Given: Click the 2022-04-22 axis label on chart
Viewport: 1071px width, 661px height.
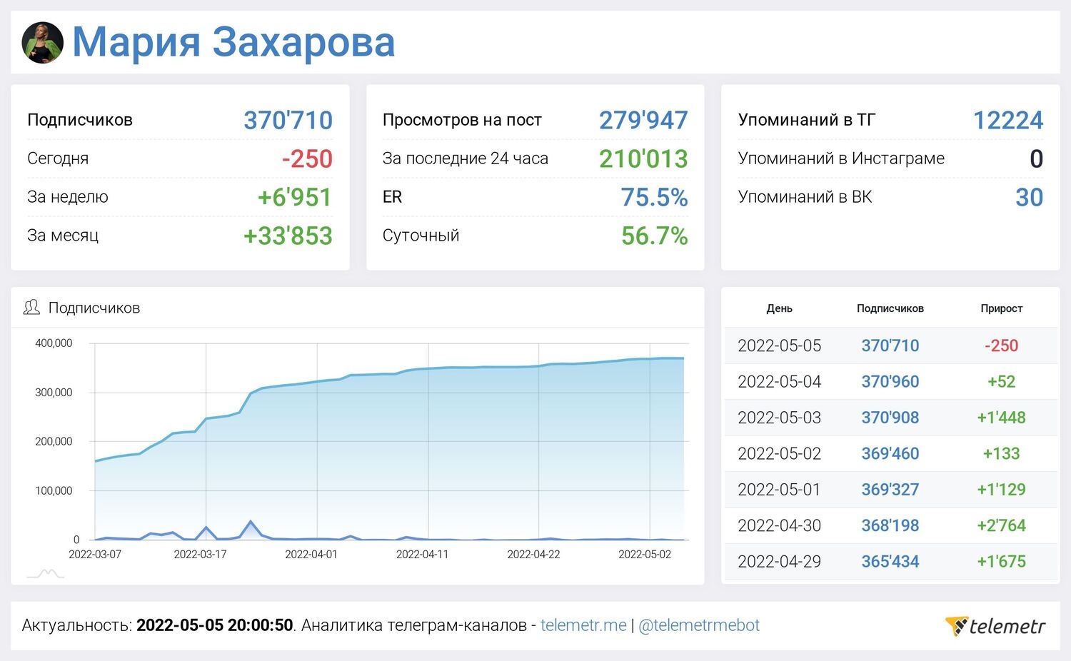Looking at the screenshot, I should (x=533, y=555).
